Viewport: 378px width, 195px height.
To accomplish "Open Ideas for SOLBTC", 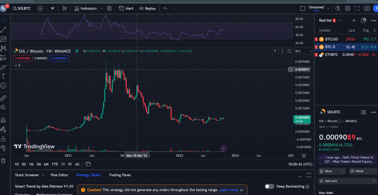I will point(332,171).
